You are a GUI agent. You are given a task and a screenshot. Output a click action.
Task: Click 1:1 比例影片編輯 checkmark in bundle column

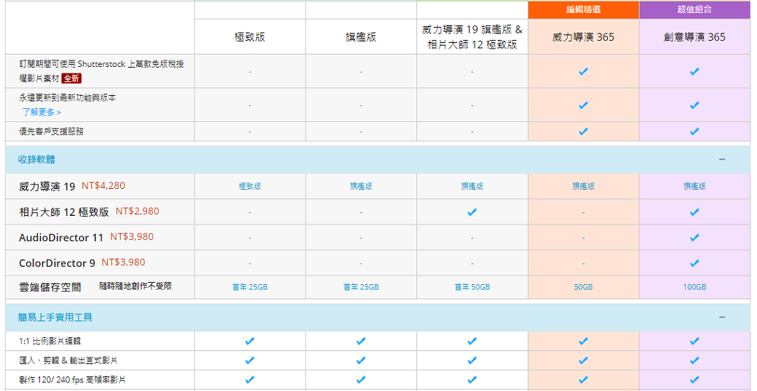(472, 342)
